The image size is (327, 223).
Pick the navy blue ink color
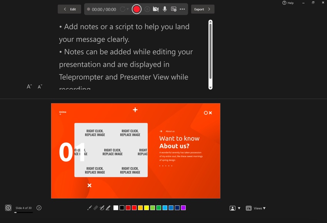(177, 208)
